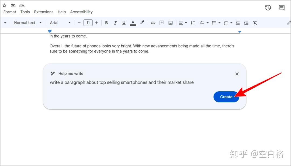The height and width of the screenshot is (166, 291).
Task: Click the numbered list icon
Action: [226, 23]
